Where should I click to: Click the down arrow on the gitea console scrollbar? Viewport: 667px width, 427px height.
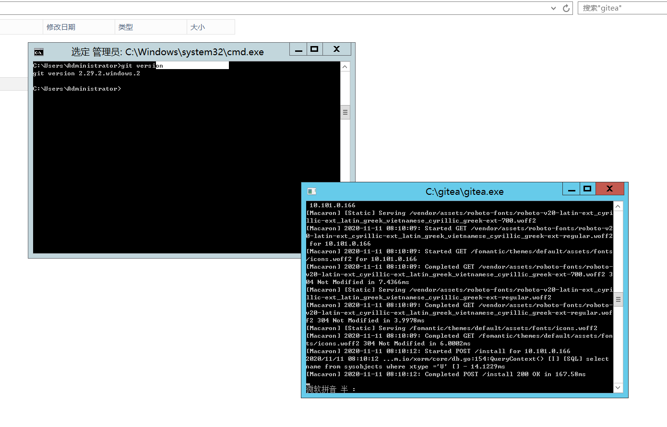[618, 387]
